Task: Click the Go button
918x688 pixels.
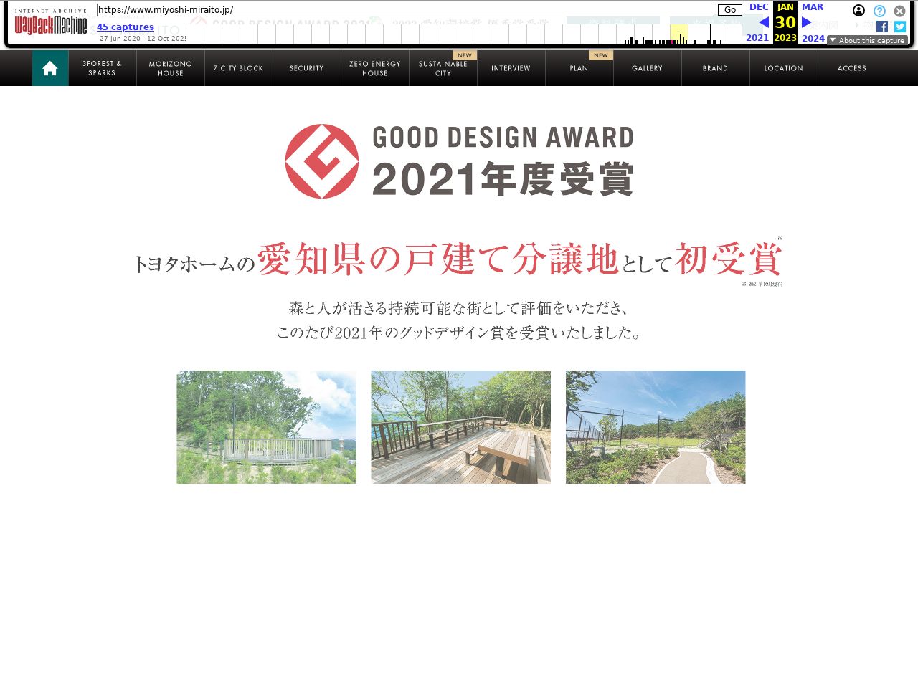Action: pos(730,10)
